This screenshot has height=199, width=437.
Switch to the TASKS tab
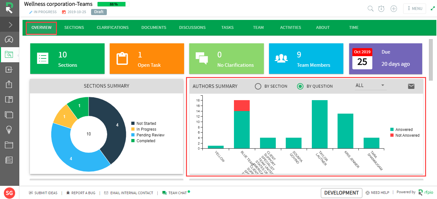(x=228, y=28)
